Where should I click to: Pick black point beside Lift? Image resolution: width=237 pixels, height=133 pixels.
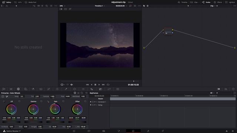pos(4,102)
